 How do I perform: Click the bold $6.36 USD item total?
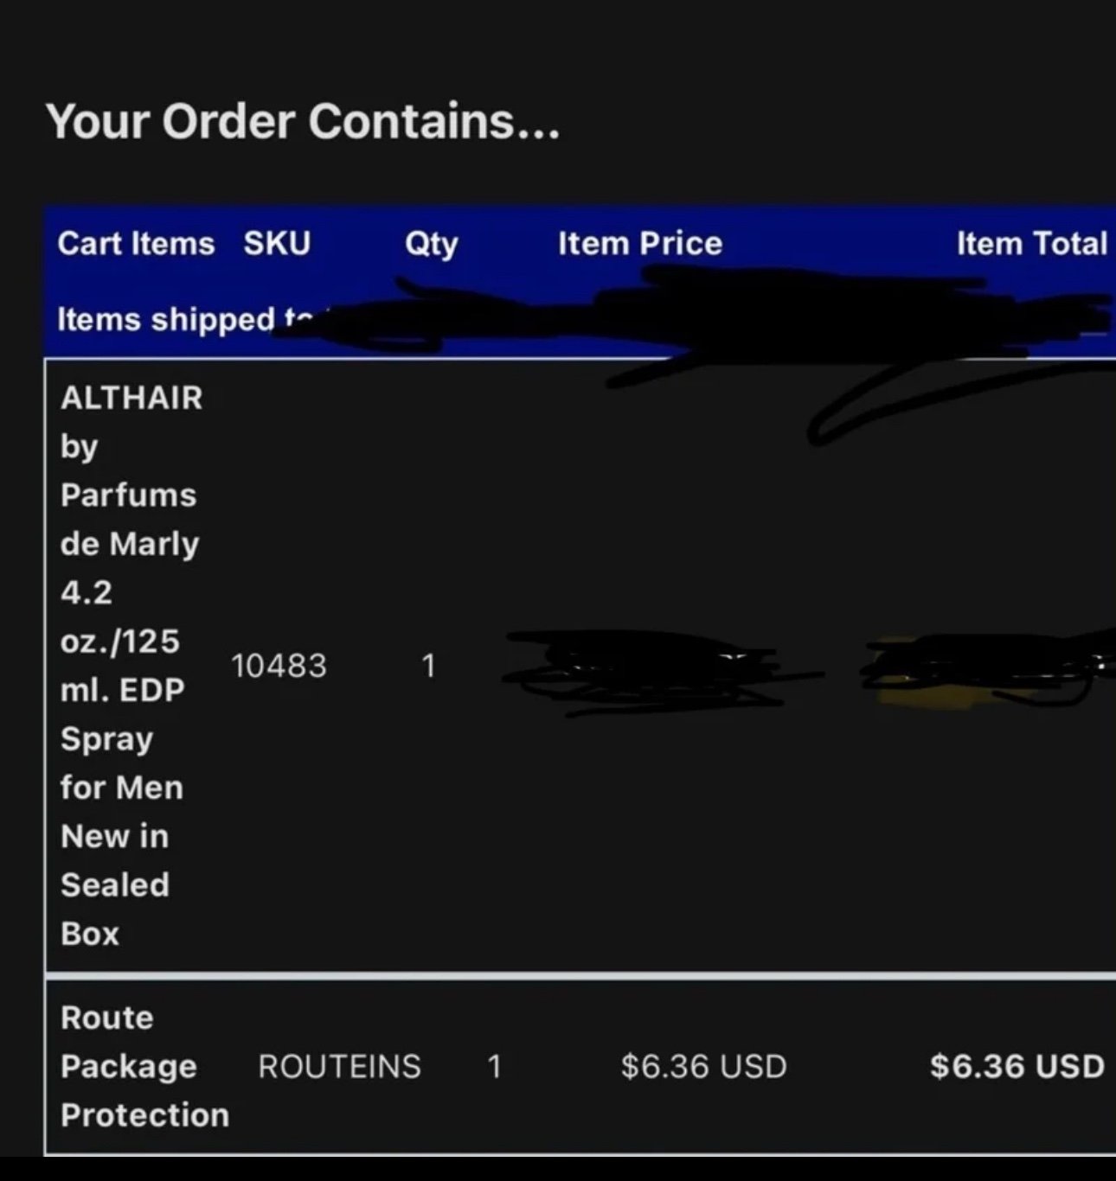point(1017,1067)
